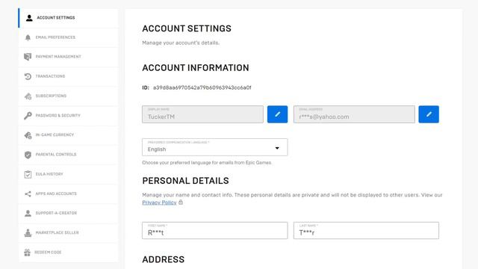The image size is (478, 269).
Task: View Subscriptions section
Action: [68, 96]
